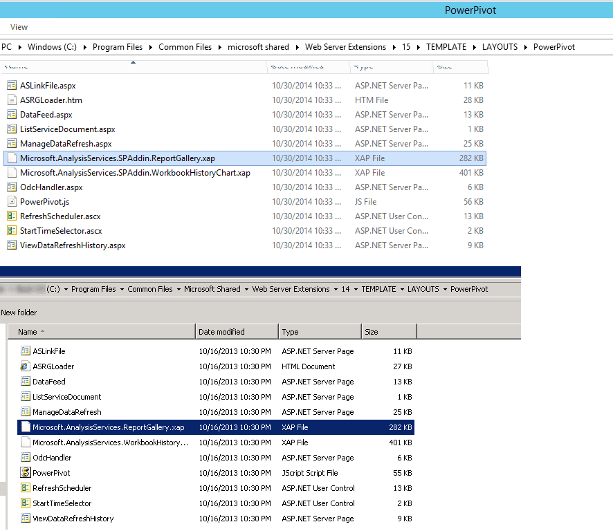Image resolution: width=613 pixels, height=531 pixels.
Task: Click the ASLinkFile.aspx file icon
Action: (x=12, y=85)
